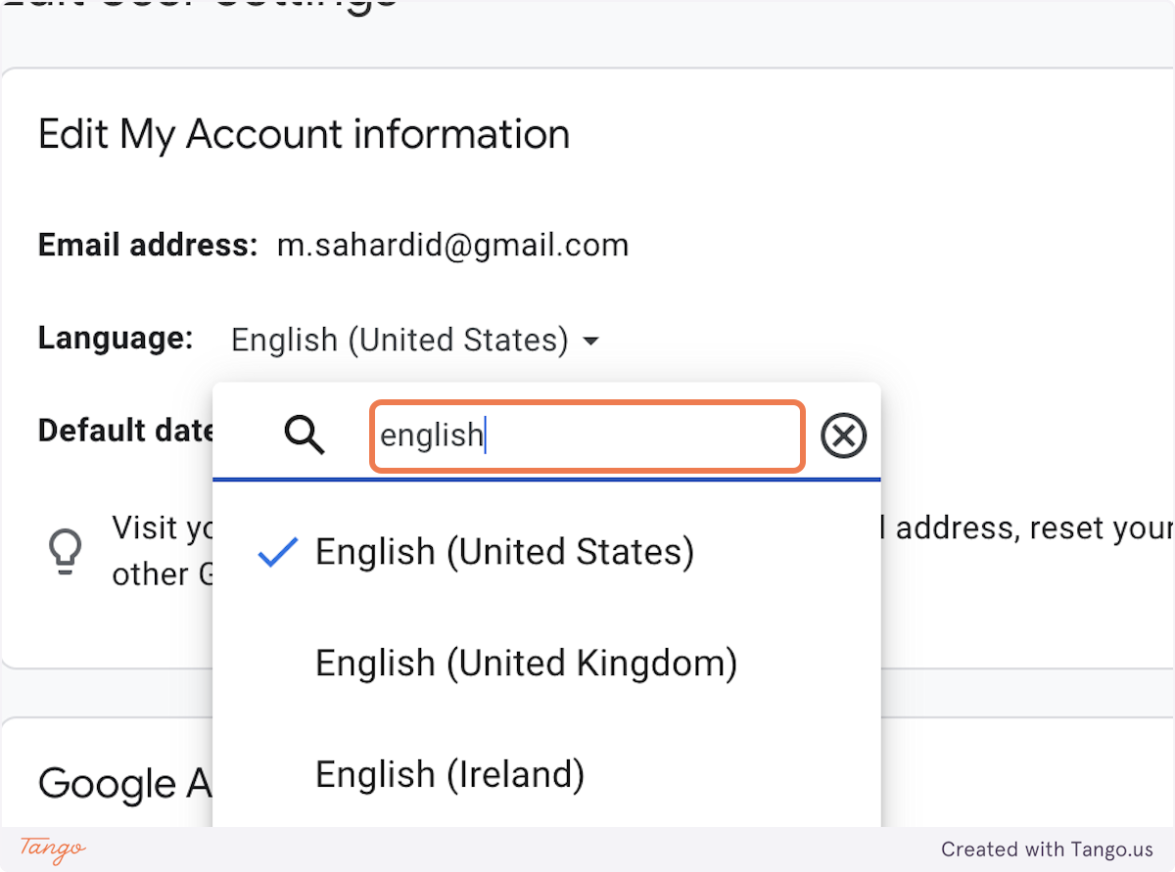The image size is (1175, 872).
Task: Click the Default date label
Action: click(x=125, y=431)
